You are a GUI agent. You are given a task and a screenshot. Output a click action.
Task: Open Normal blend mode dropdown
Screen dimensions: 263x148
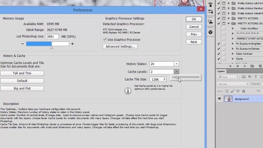233,84
